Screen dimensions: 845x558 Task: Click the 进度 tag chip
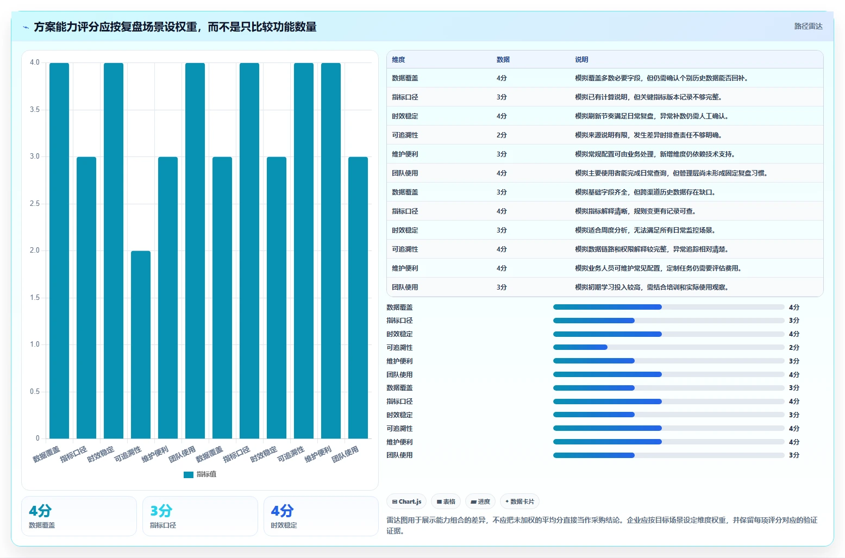click(480, 501)
